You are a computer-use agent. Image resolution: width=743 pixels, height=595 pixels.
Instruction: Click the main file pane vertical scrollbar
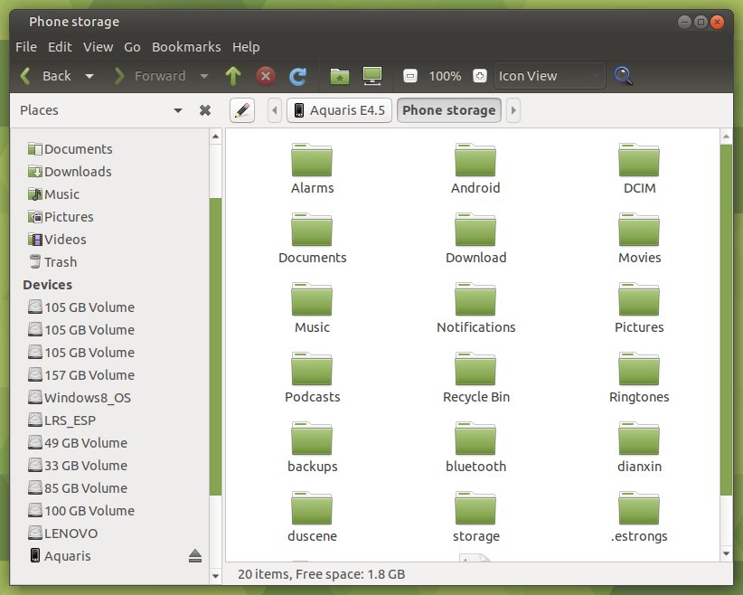[726, 316]
